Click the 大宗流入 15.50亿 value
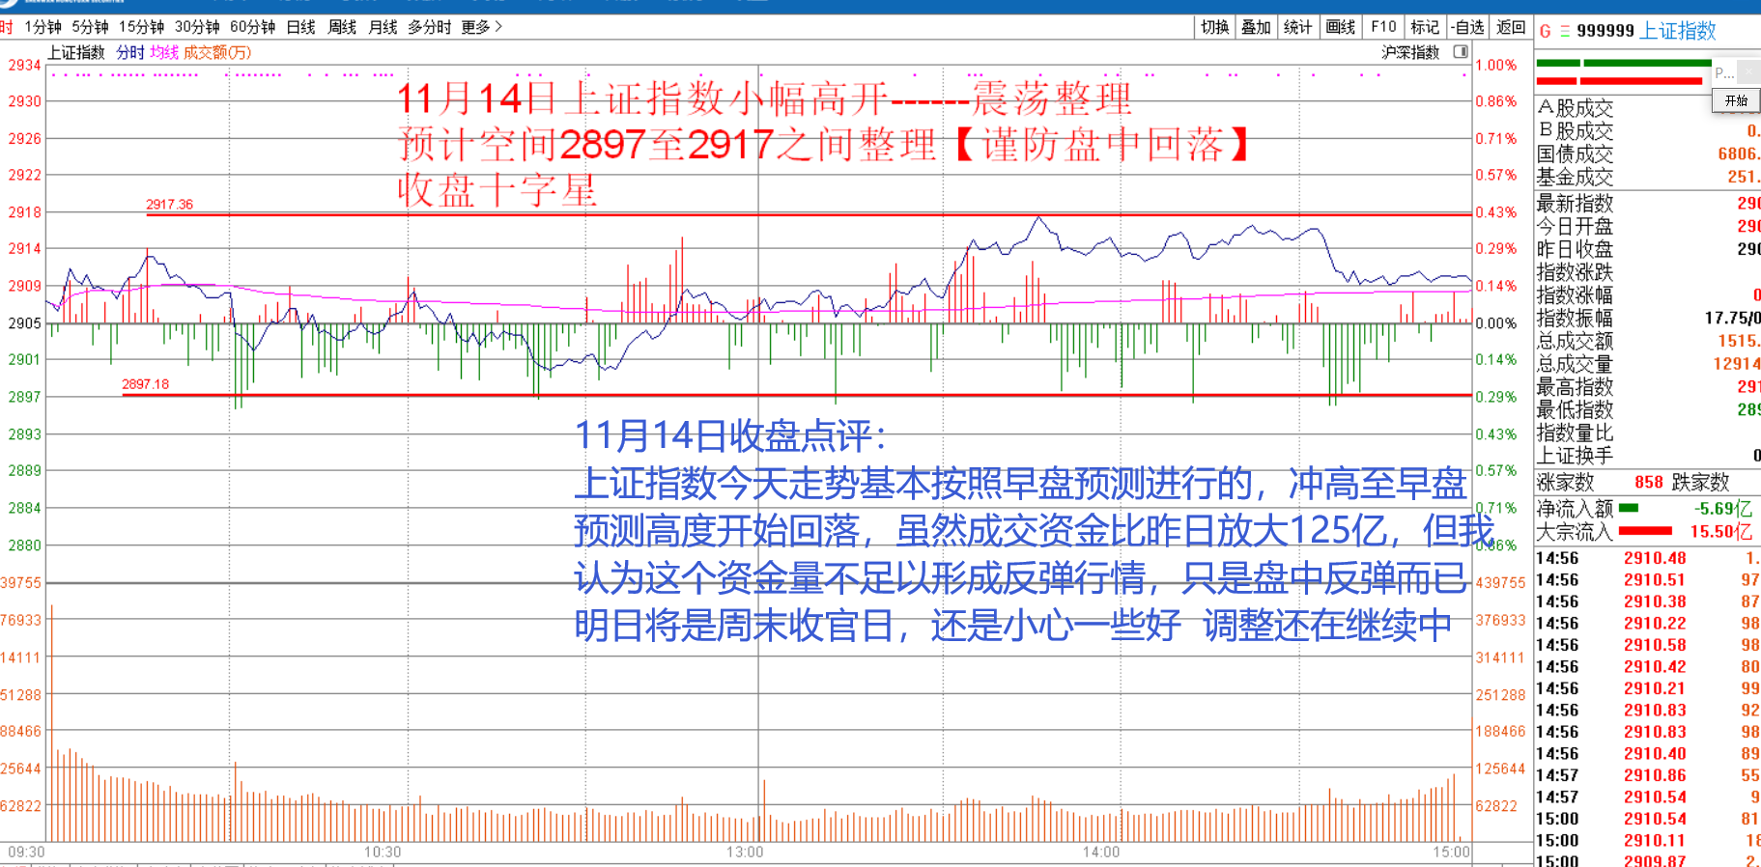Screen dimensions: 1761x867 pyautogui.click(x=1720, y=532)
